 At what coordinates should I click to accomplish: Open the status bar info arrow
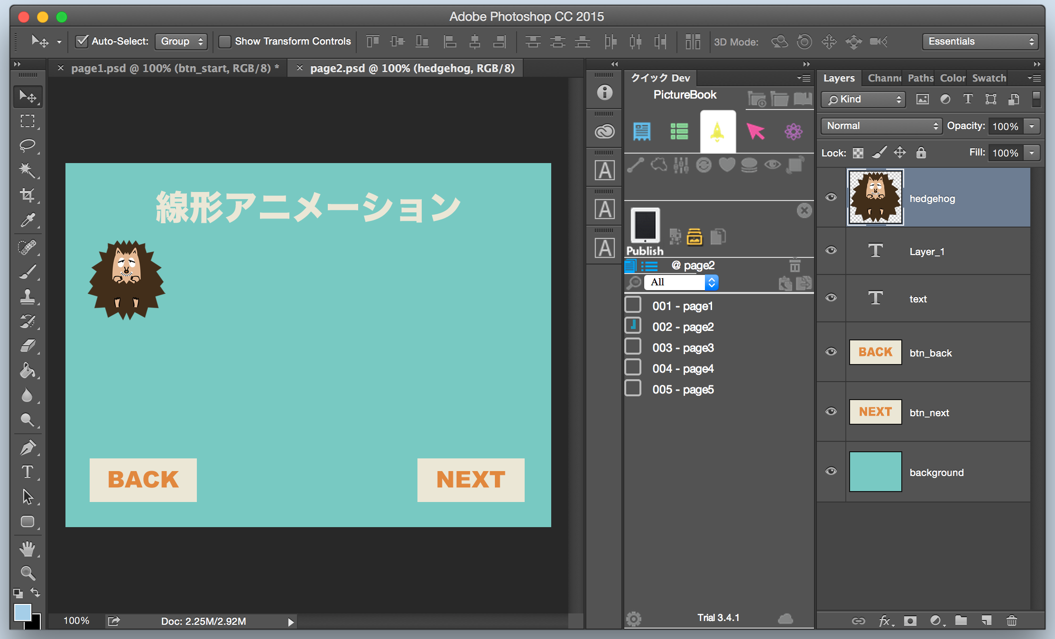click(x=291, y=621)
